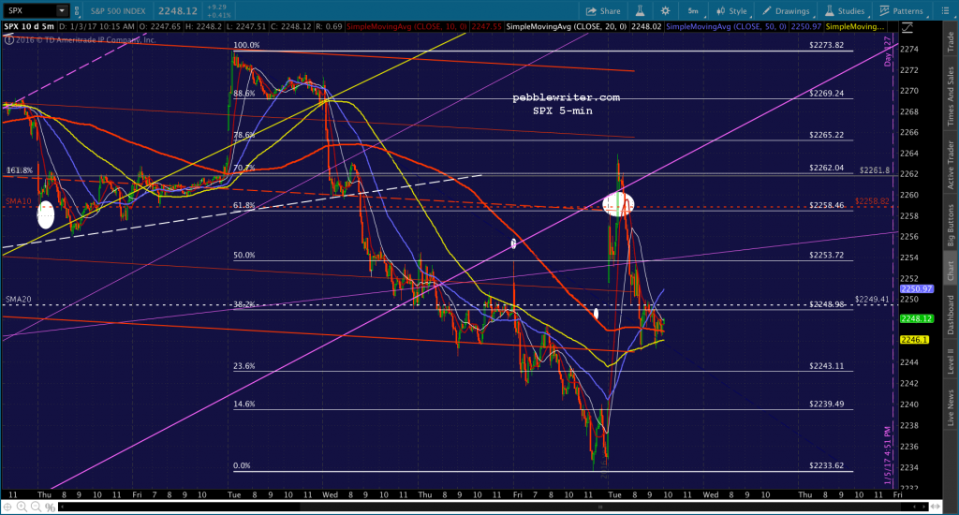This screenshot has width=959, height=515.
Task: Click the $2243.11 Fibonacci level label
Action: 826,366
